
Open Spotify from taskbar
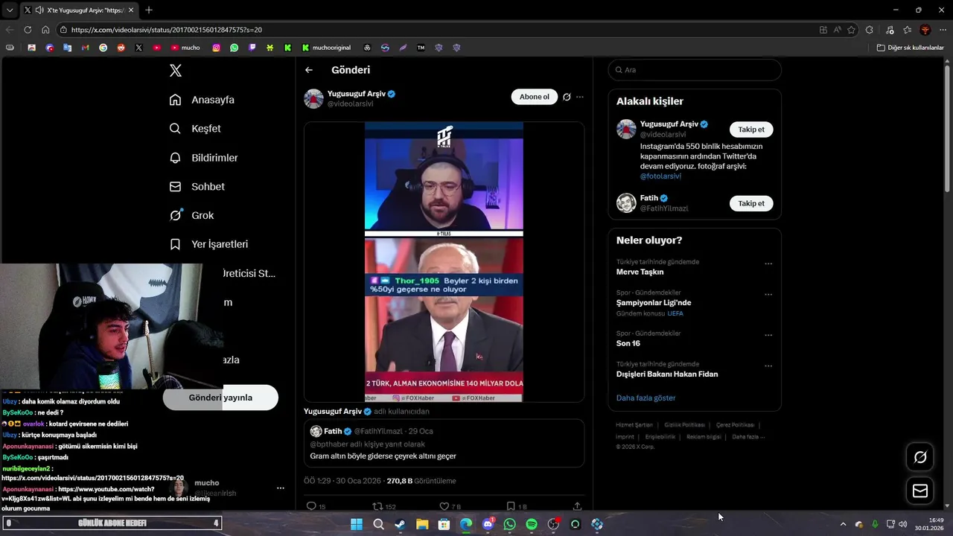point(532,524)
